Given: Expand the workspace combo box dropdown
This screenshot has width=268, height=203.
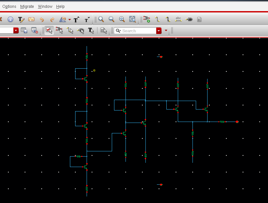Looking at the screenshot, I should click(16, 31).
